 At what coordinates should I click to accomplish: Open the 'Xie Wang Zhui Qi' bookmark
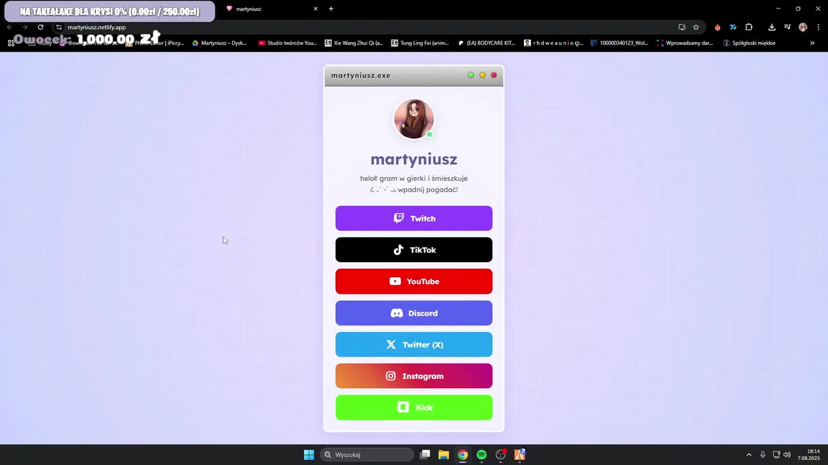click(354, 43)
